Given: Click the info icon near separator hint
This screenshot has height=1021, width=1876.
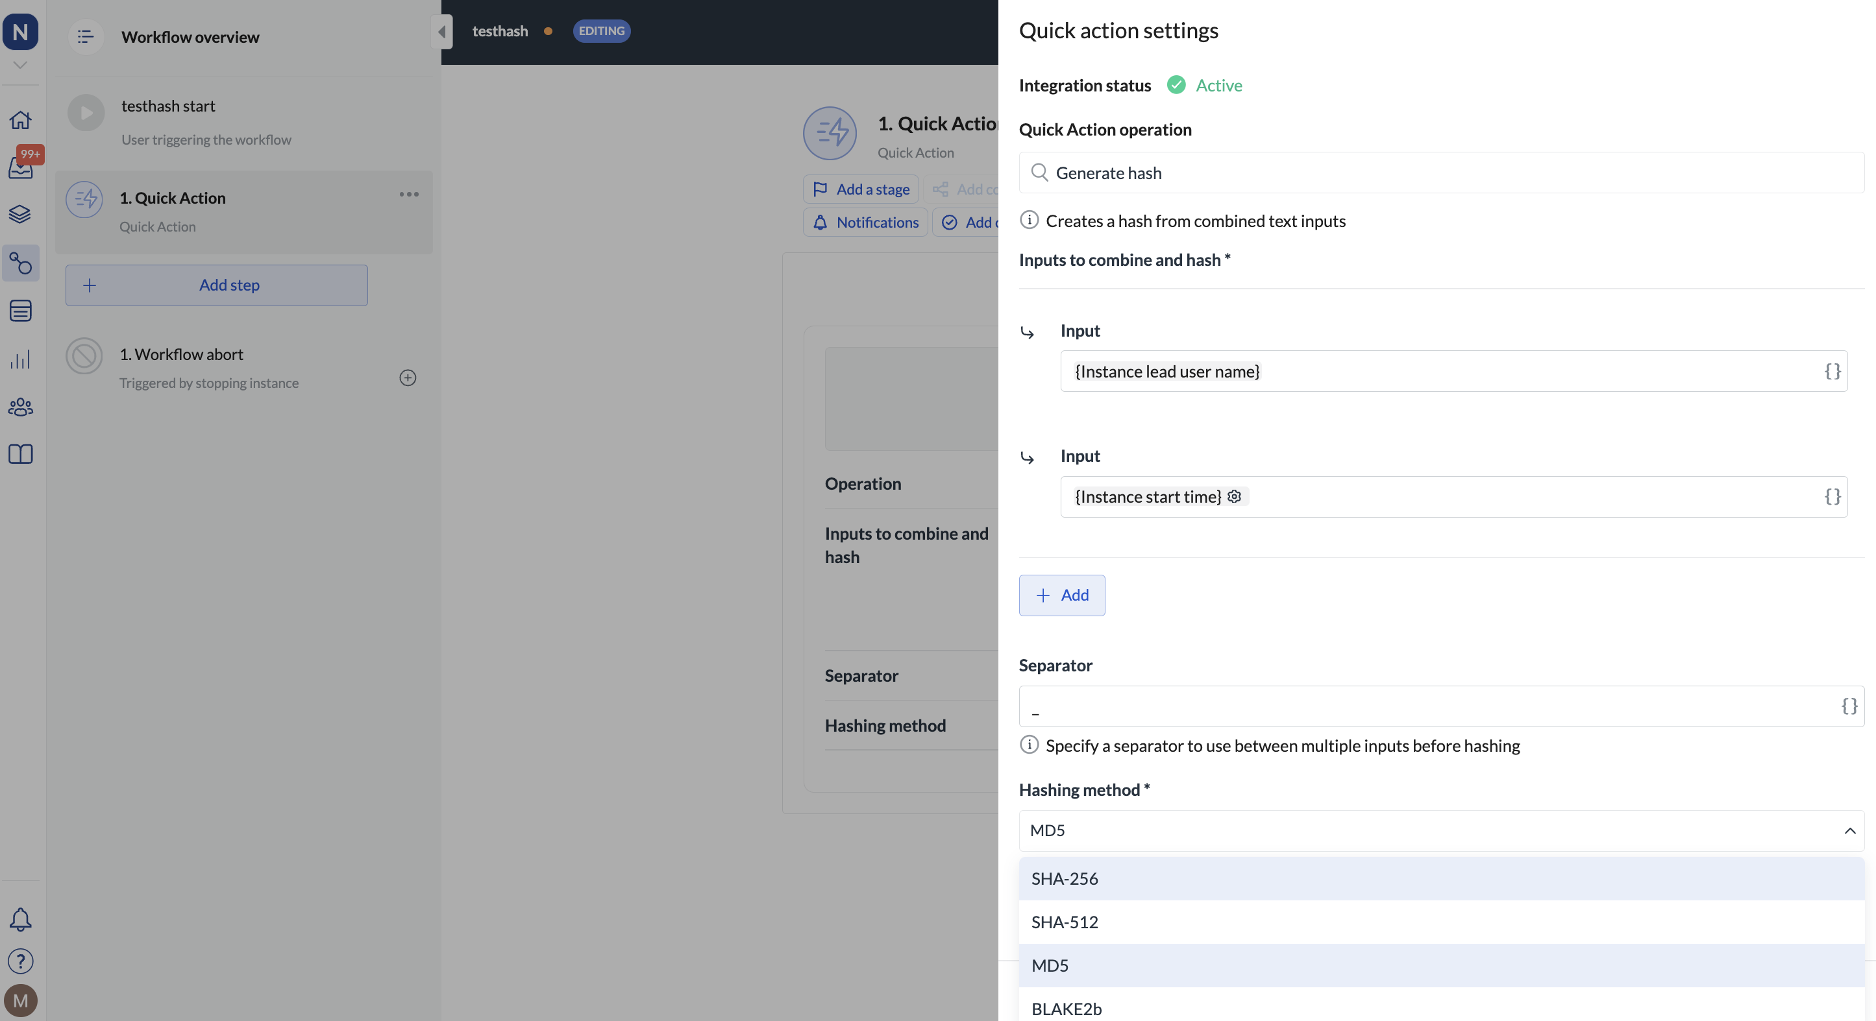Looking at the screenshot, I should click(x=1029, y=745).
